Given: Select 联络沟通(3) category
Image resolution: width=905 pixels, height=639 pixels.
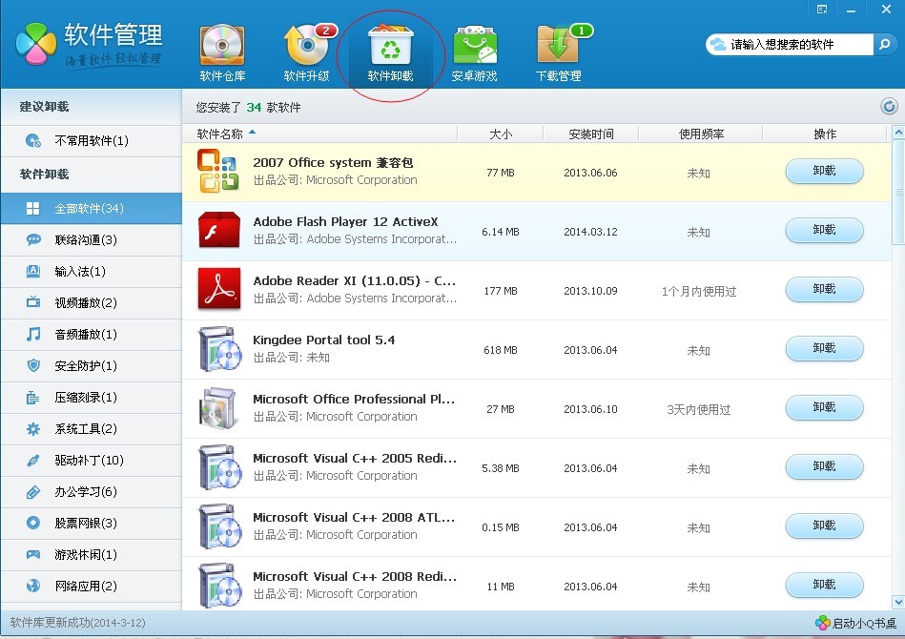Looking at the screenshot, I should pyautogui.click(x=92, y=240).
